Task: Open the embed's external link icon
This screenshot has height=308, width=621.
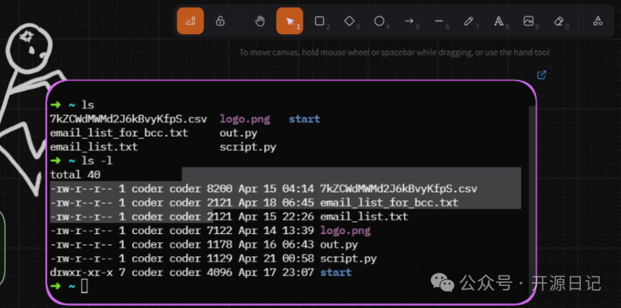Action: [541, 75]
